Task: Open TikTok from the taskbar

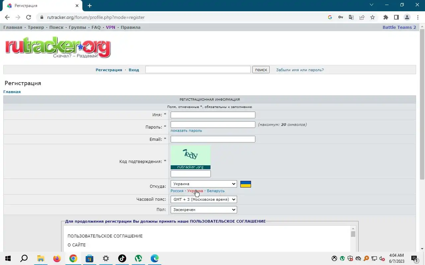Action: 122,258
